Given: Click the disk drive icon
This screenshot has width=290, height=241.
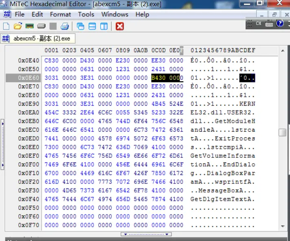Looking at the screenshot, I should click(x=41, y=27).
